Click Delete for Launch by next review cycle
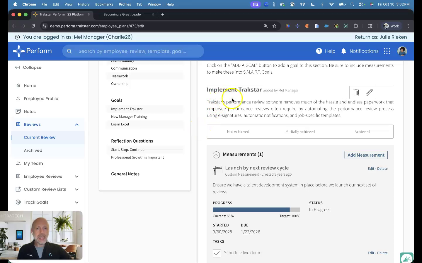The width and height of the screenshot is (422, 263). click(382, 169)
